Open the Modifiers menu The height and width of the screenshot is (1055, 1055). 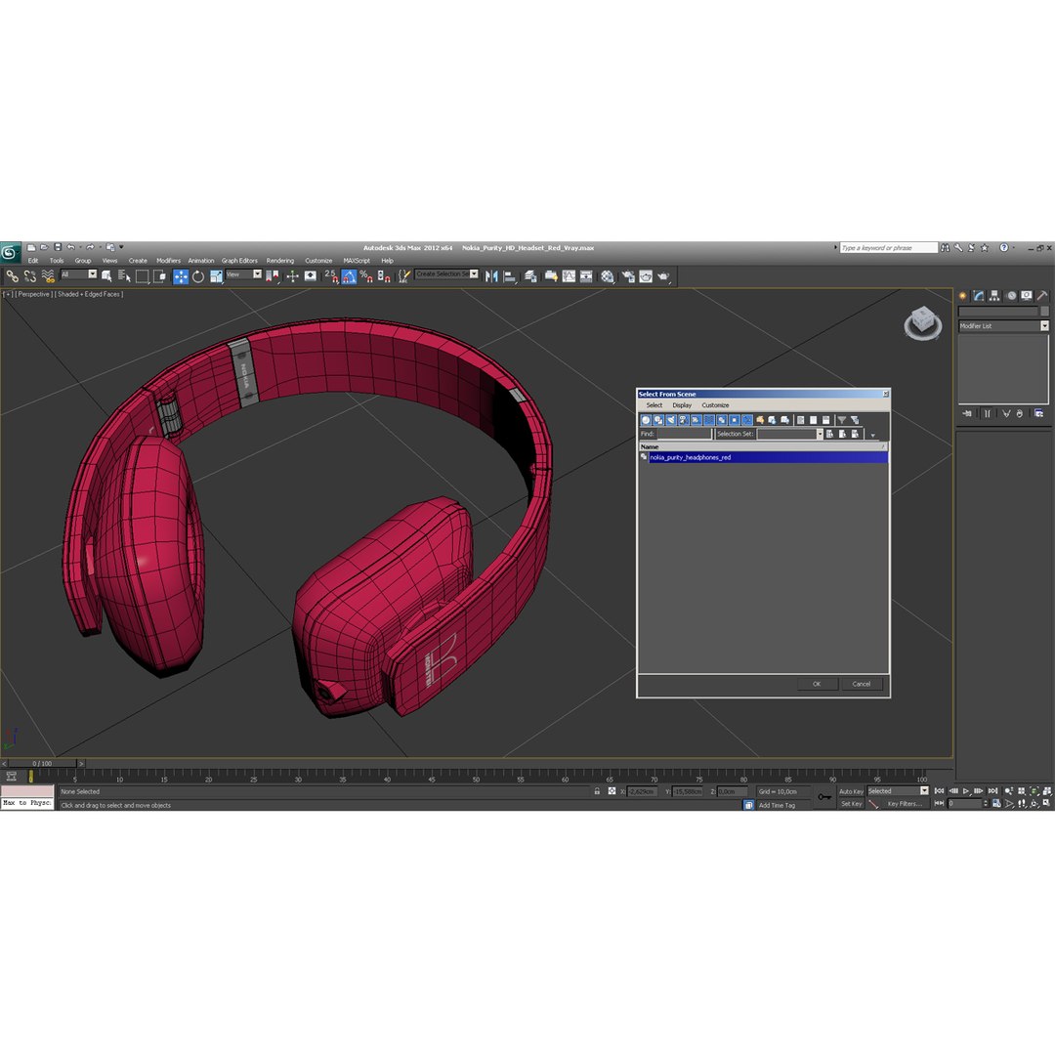tap(168, 261)
